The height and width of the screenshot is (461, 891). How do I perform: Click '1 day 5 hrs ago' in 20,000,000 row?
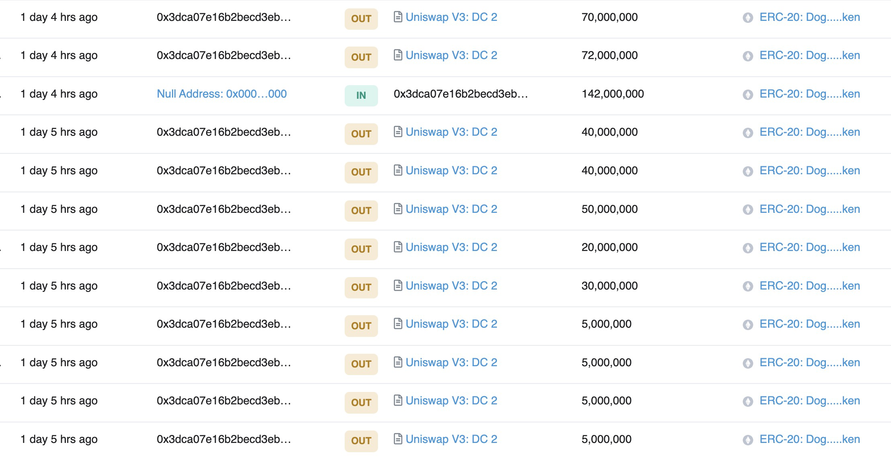(x=59, y=247)
